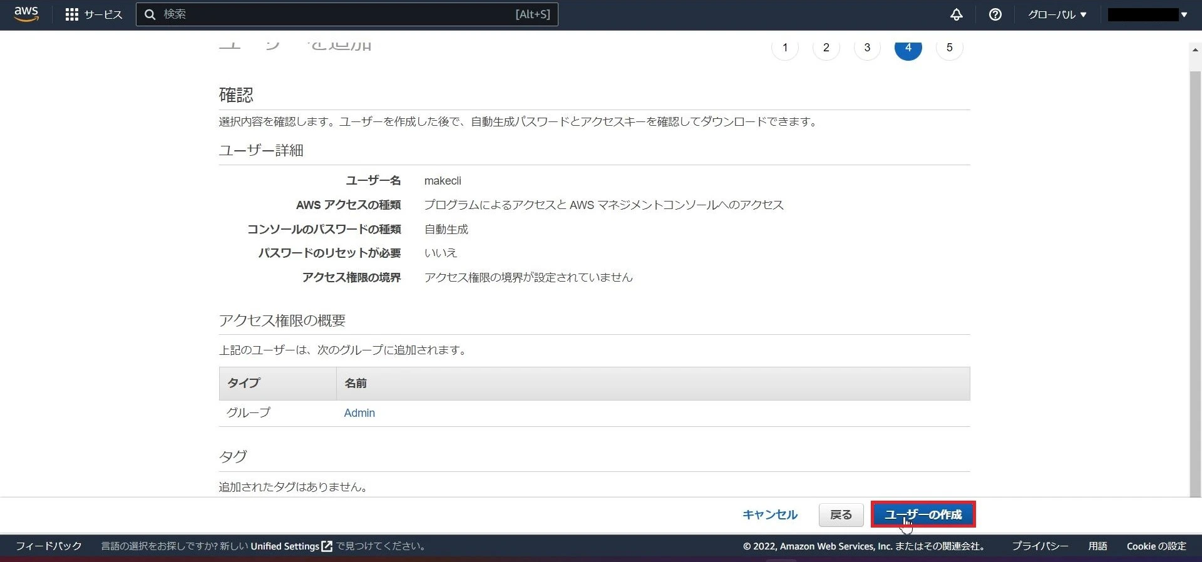This screenshot has width=1202, height=562.
Task: Open the help question mark icon
Action: 995,14
